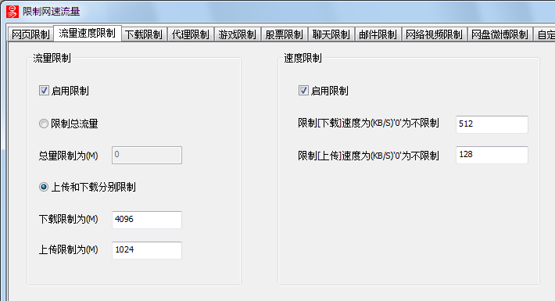Click the disabled 总量限制为(M) field

pos(147,155)
